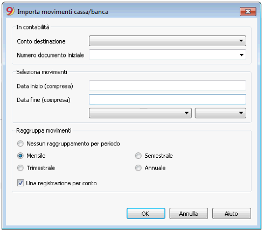The image size is (264, 233).
Task: Click the Conto destinazione label
Action: (41, 41)
